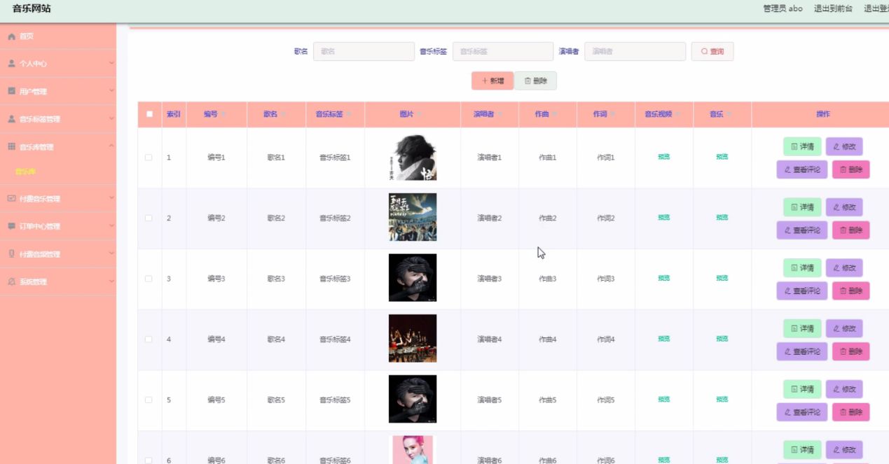Open the 付费音乐管理 sidebar menu
Image resolution: width=889 pixels, height=464 pixels.
(57, 199)
